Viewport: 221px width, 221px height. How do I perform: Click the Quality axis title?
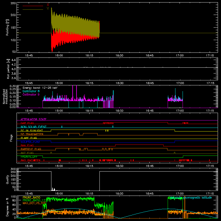coord(7,179)
